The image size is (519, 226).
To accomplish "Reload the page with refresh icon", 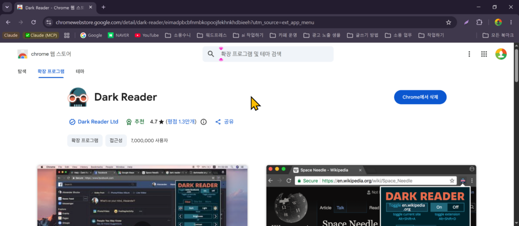I will [33, 22].
